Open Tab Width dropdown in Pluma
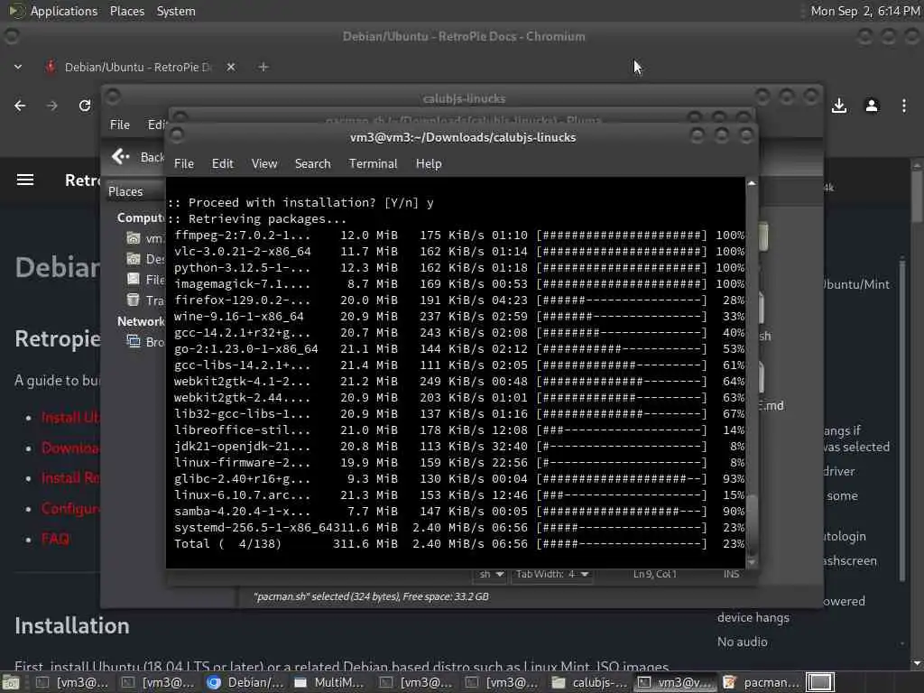This screenshot has width=924, height=693. (551, 574)
